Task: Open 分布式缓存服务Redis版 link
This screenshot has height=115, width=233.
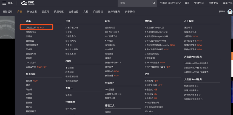Action: [x=155, y=41]
